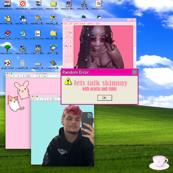Choose the straight Line tool in Paint
This screenshot has height=173, width=173.
pos(66,51)
